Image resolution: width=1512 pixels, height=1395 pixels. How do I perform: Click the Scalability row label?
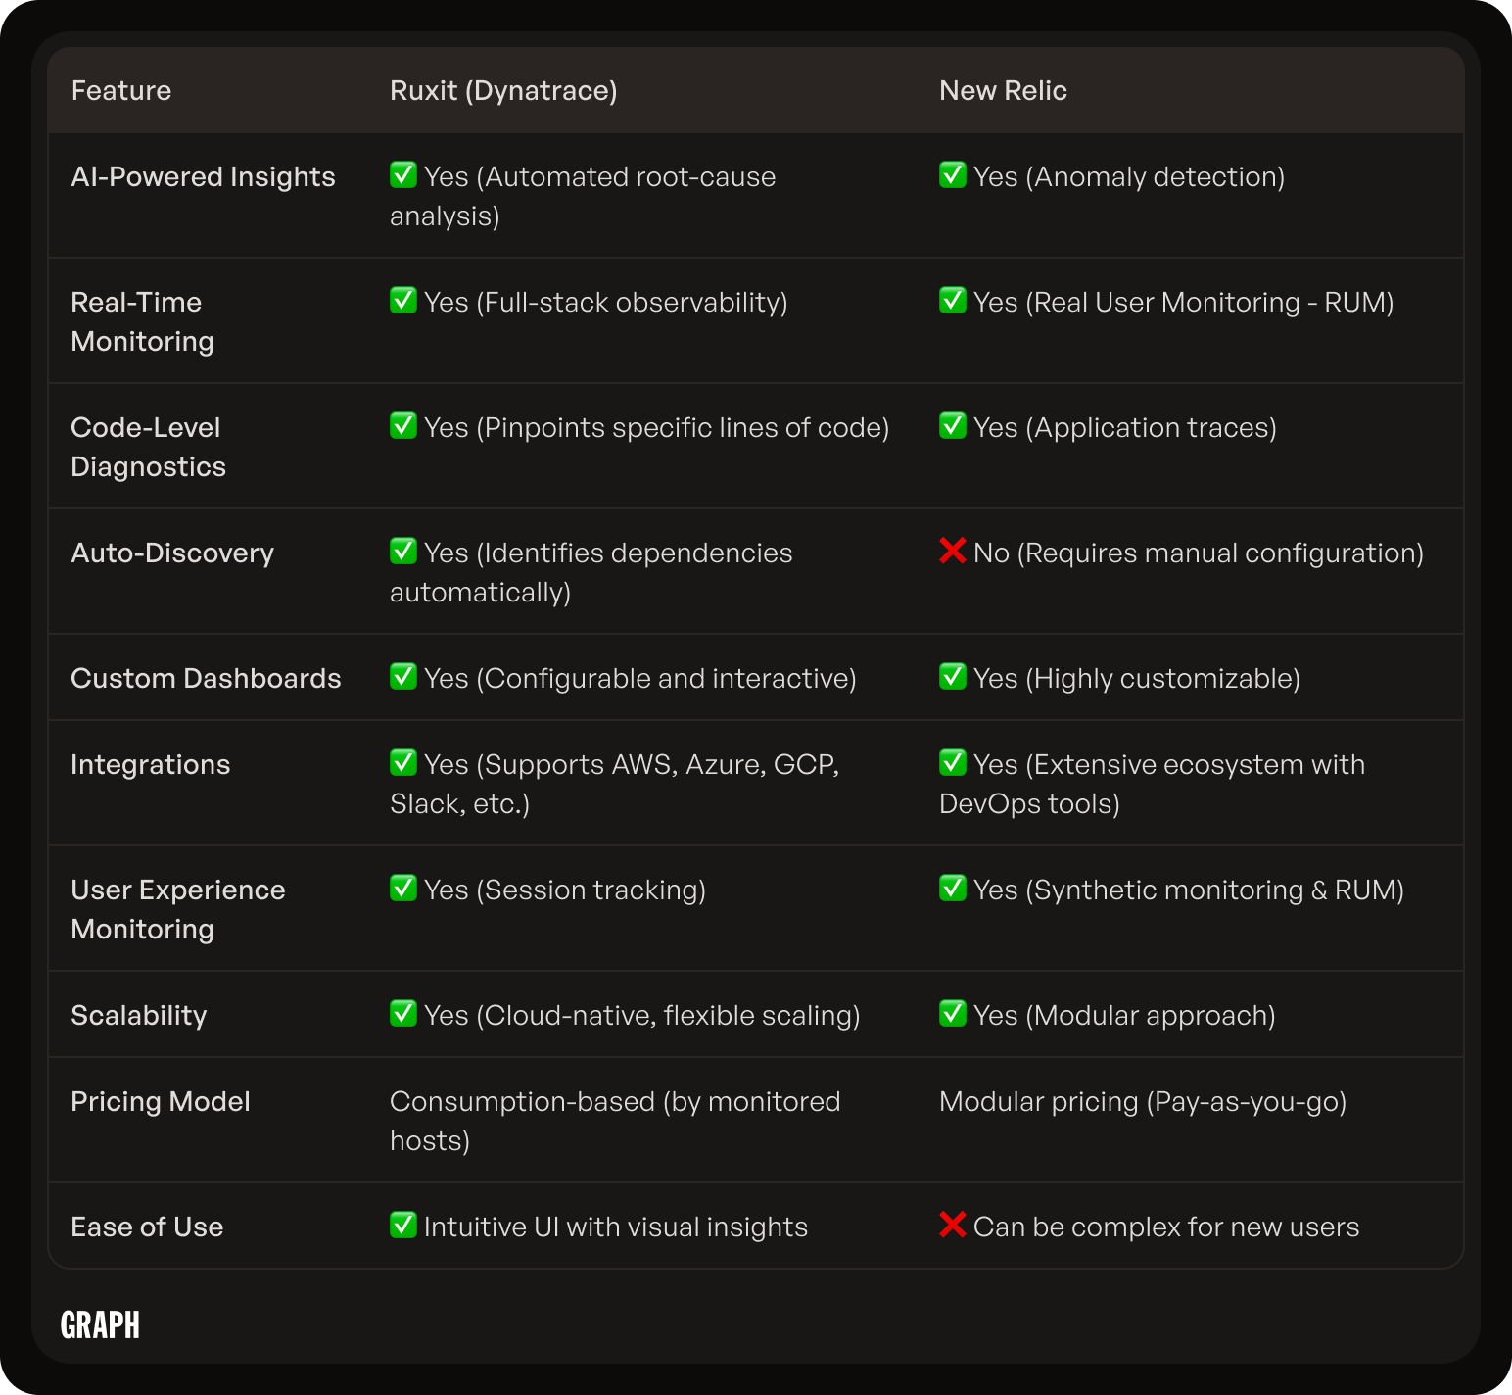(x=139, y=1016)
